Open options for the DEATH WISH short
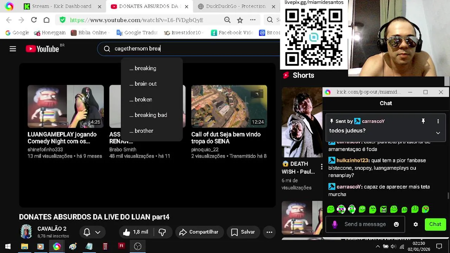 pos(321,167)
